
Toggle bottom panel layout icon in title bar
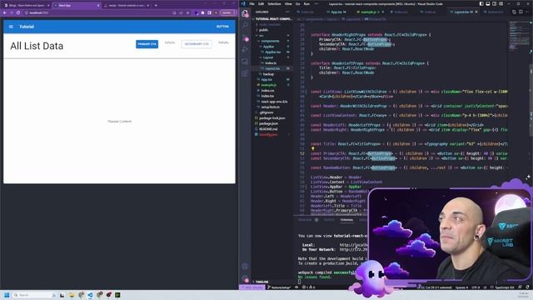coord(488,3)
